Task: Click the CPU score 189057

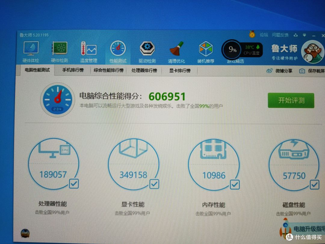Action: [x=53, y=174]
